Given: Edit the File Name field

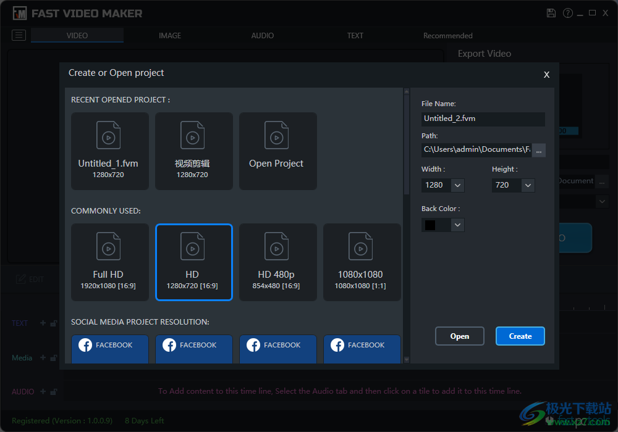Looking at the screenshot, I should (x=483, y=119).
